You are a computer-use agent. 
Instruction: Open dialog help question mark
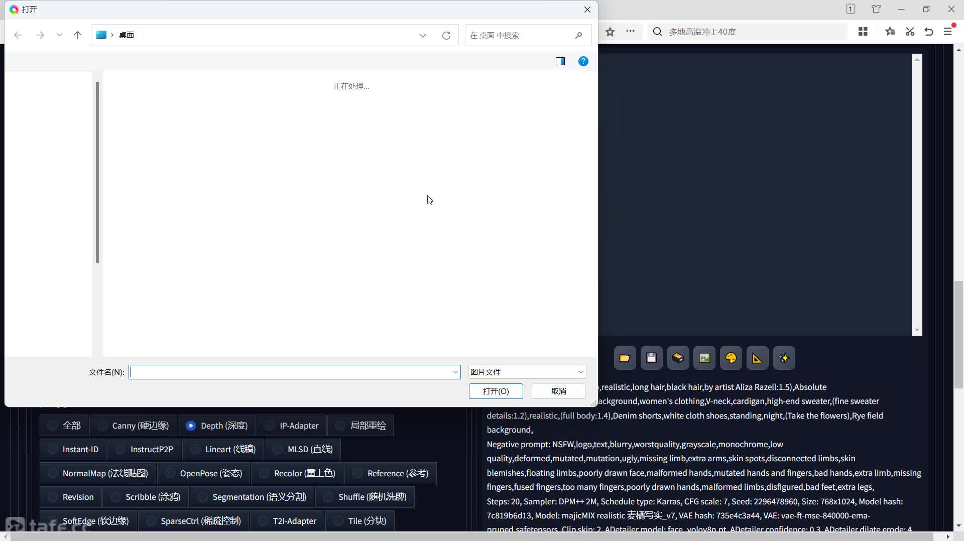click(583, 61)
